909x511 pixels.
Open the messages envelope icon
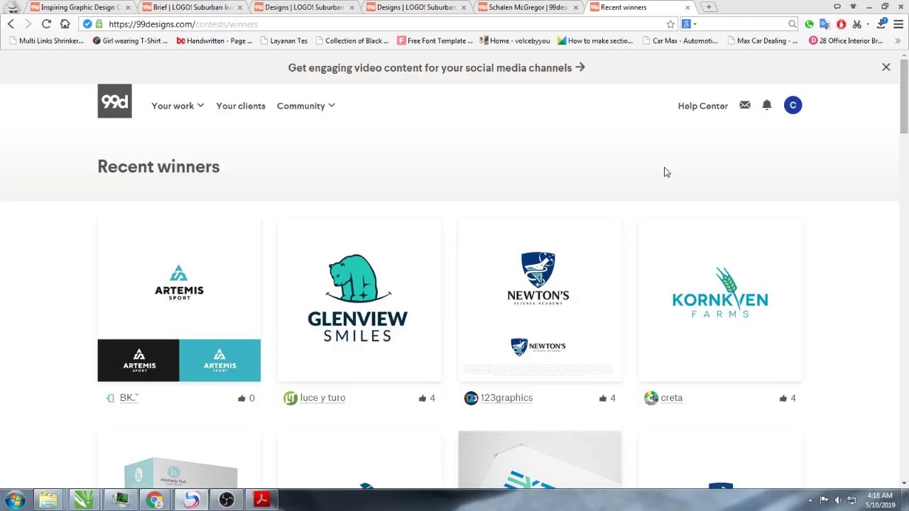click(x=744, y=105)
